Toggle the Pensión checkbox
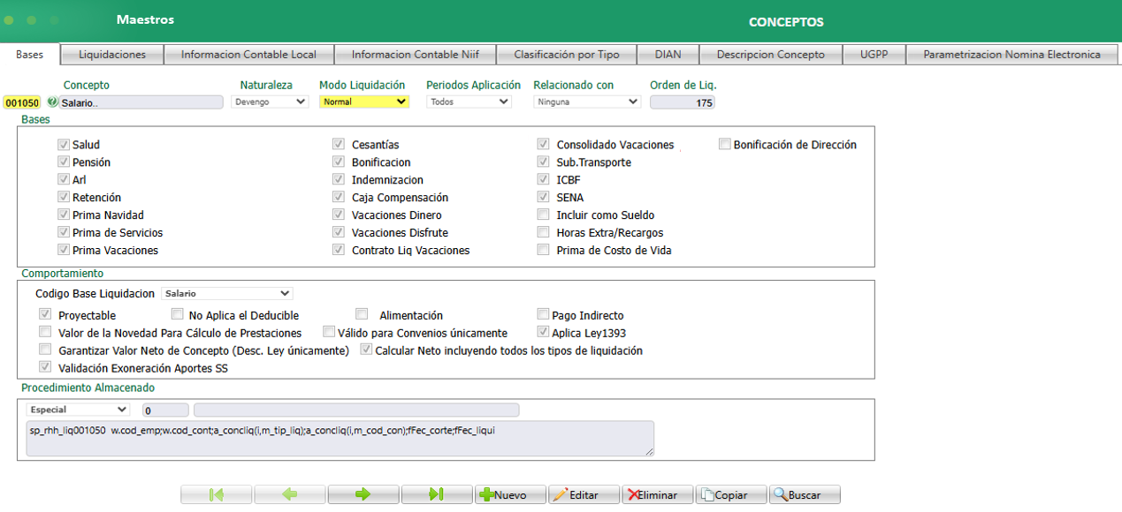 [x=64, y=162]
